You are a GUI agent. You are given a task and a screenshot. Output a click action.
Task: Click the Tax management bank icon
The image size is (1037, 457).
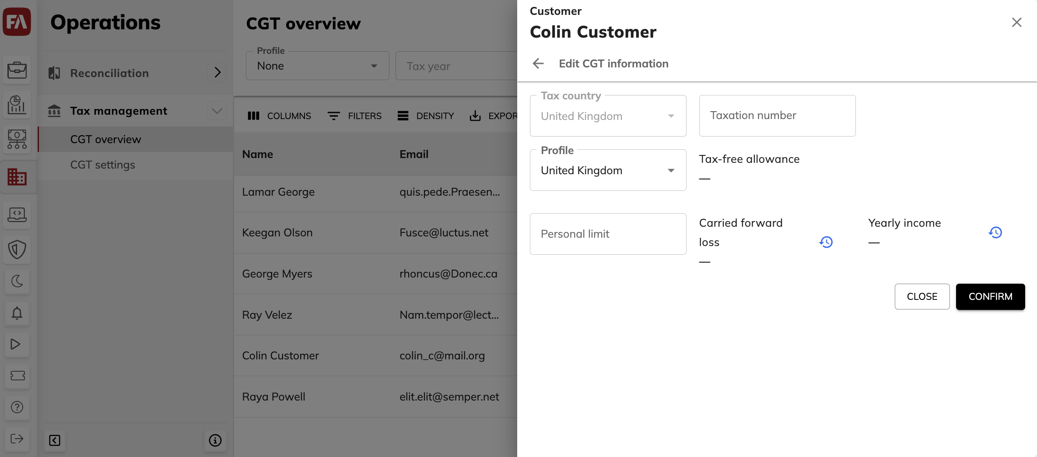54,111
